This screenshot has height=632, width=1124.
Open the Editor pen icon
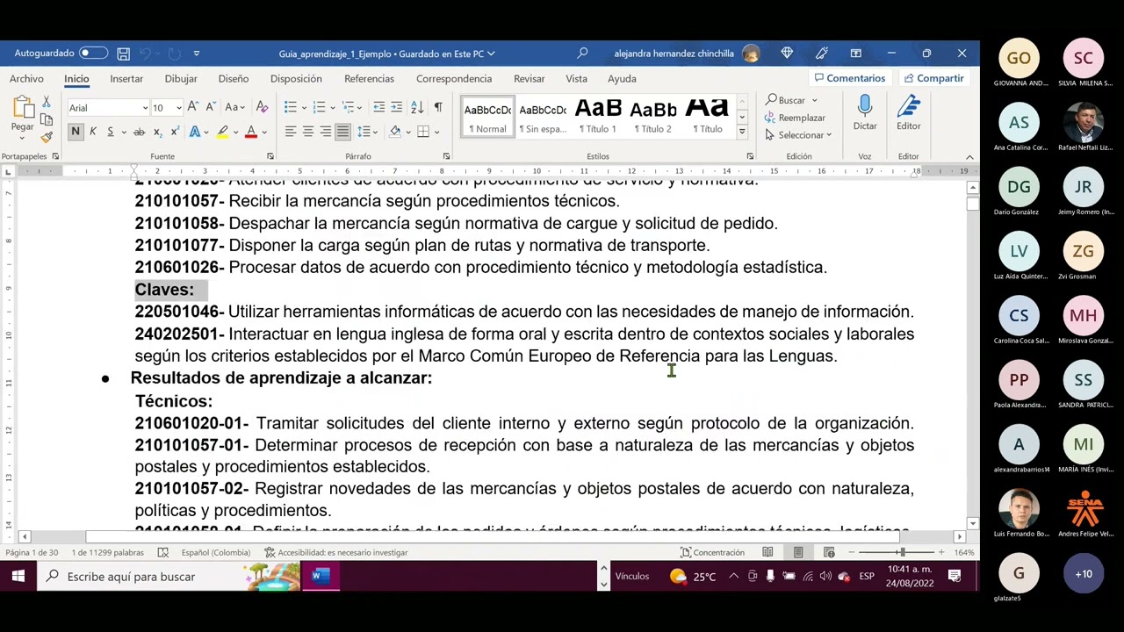pos(909,107)
